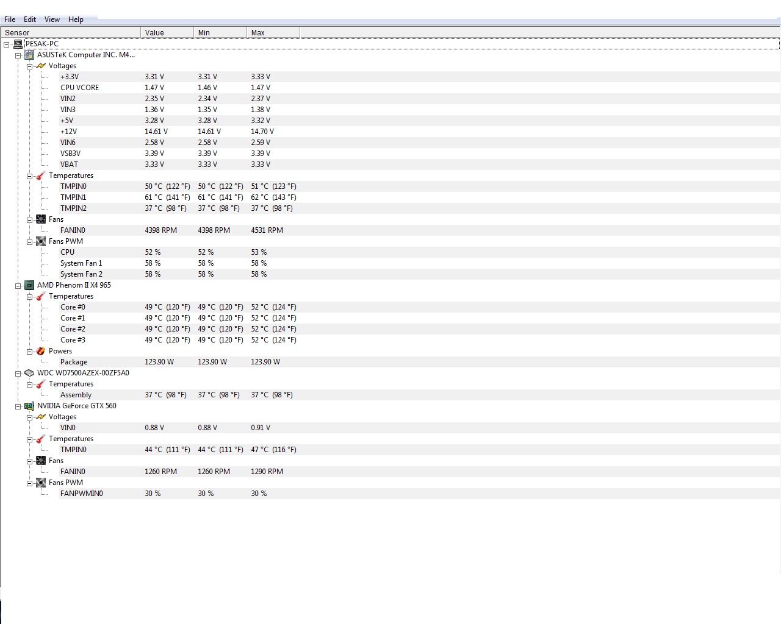Collapse the NVIDIA GeForce GTX 560 node
Image resolution: width=781 pixels, height=624 pixels.
pos(18,406)
